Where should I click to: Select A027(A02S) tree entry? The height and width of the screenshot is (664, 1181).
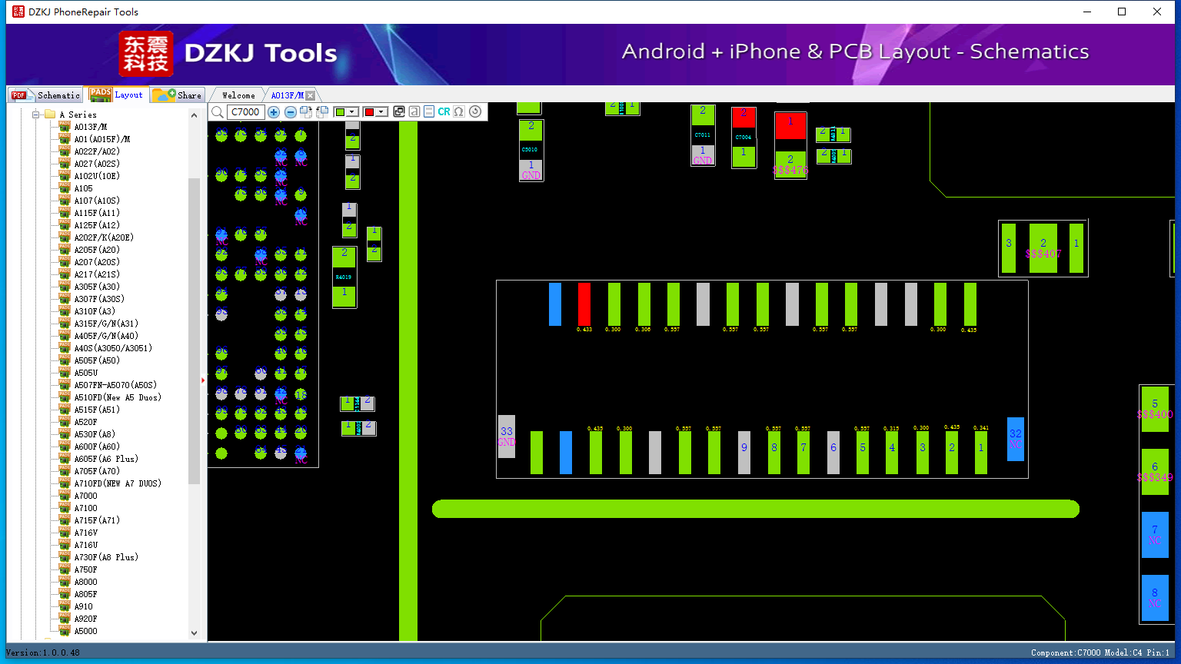[97, 164]
